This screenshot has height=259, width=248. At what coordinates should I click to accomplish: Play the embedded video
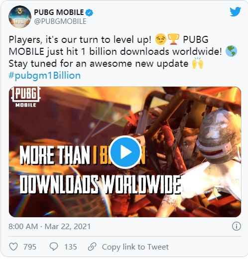[x=125, y=152]
